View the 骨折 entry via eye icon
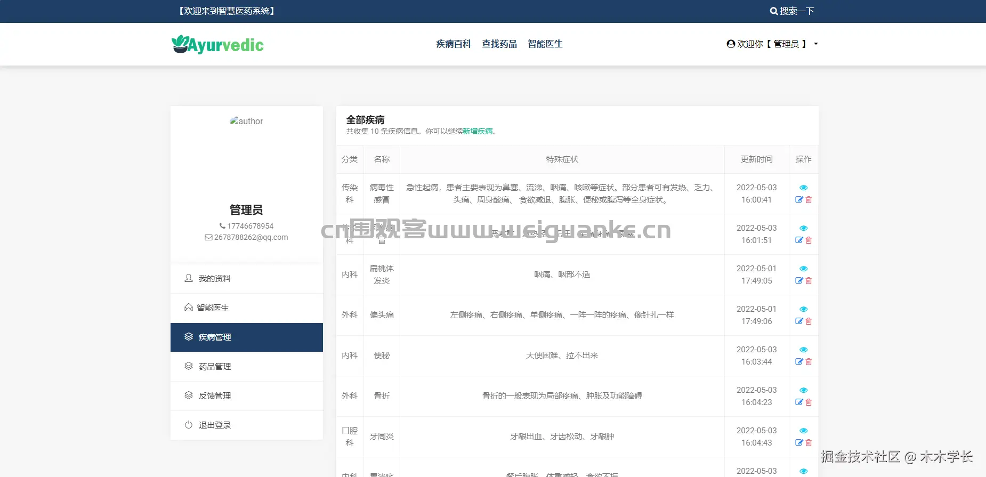 804,390
